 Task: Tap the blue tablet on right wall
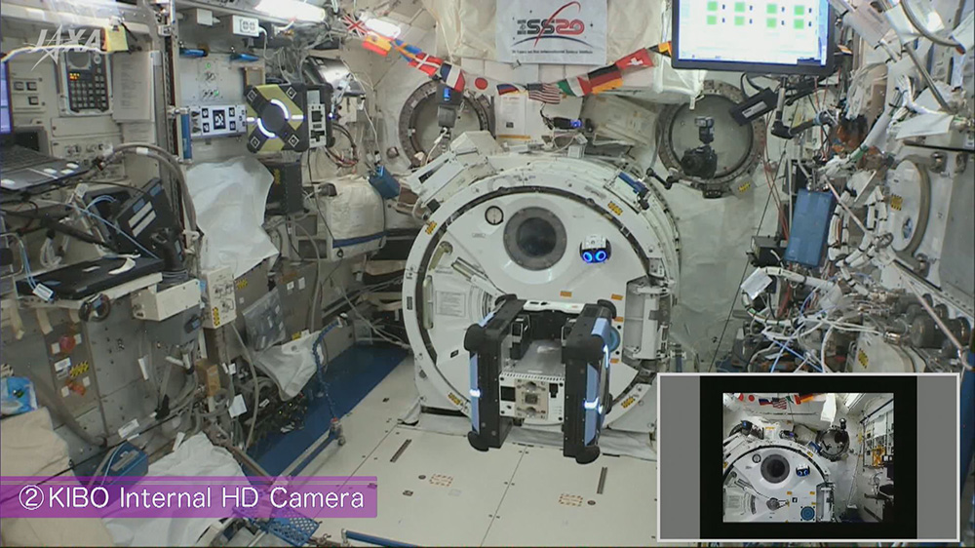point(809,228)
